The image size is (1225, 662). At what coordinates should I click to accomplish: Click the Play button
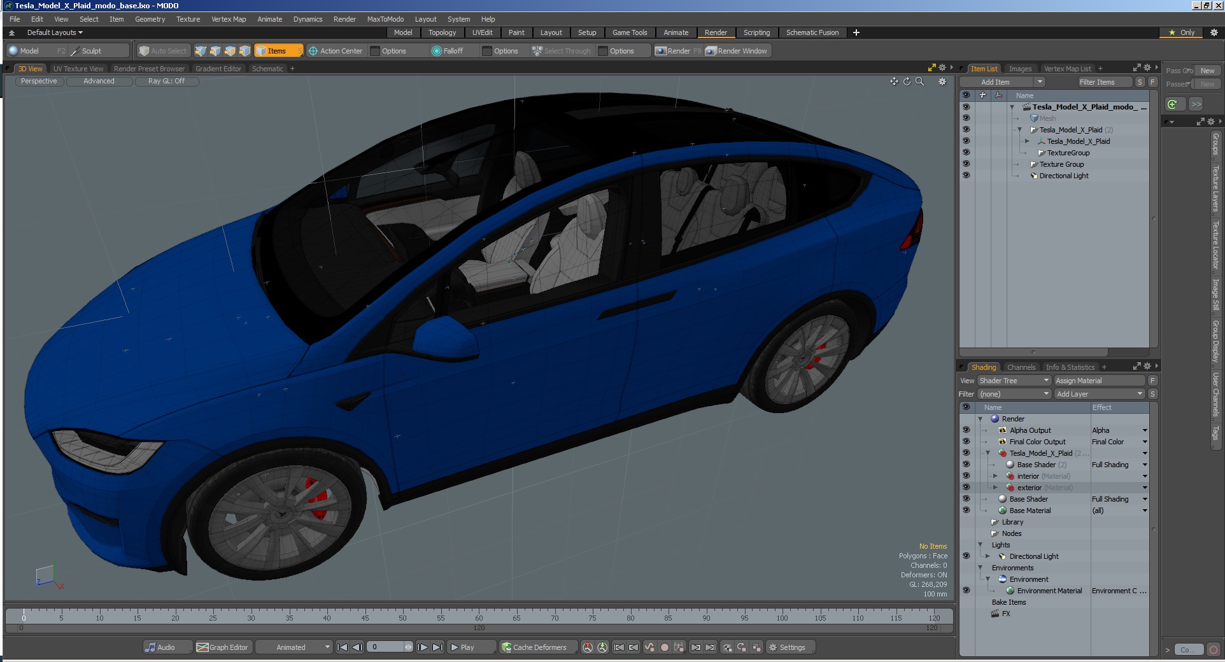pyautogui.click(x=471, y=647)
